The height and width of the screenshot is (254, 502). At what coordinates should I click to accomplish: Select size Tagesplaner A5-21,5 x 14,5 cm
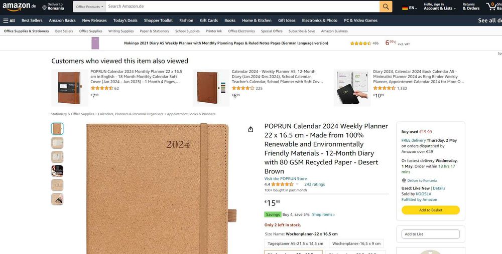295,243
